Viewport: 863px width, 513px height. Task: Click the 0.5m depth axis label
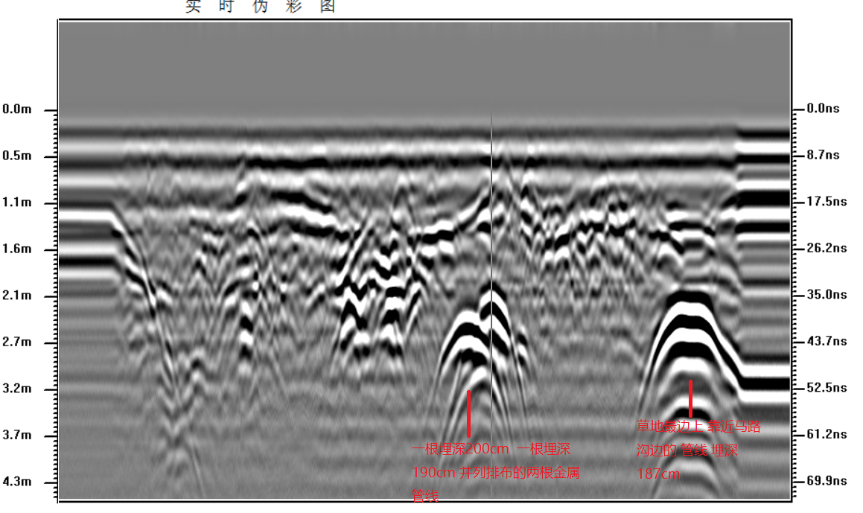(17, 156)
